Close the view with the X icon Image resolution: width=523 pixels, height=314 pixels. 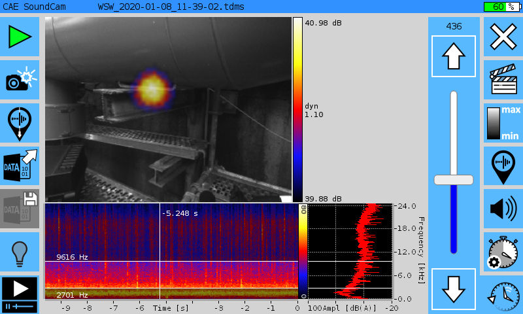click(503, 37)
